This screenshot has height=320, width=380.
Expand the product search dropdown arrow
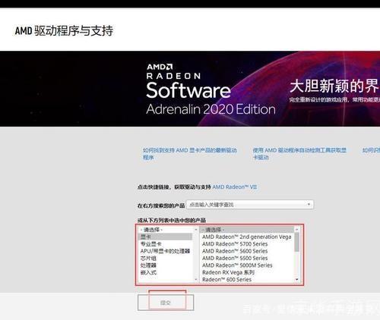click(309, 204)
